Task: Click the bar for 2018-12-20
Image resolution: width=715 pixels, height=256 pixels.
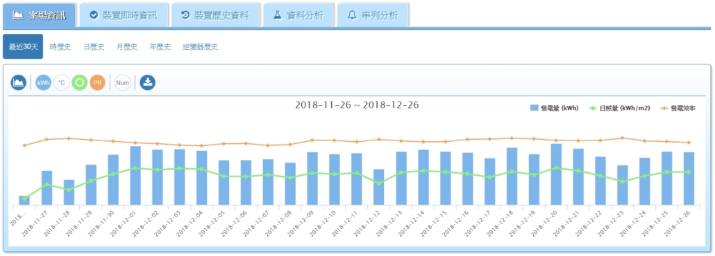Action: tap(556, 174)
